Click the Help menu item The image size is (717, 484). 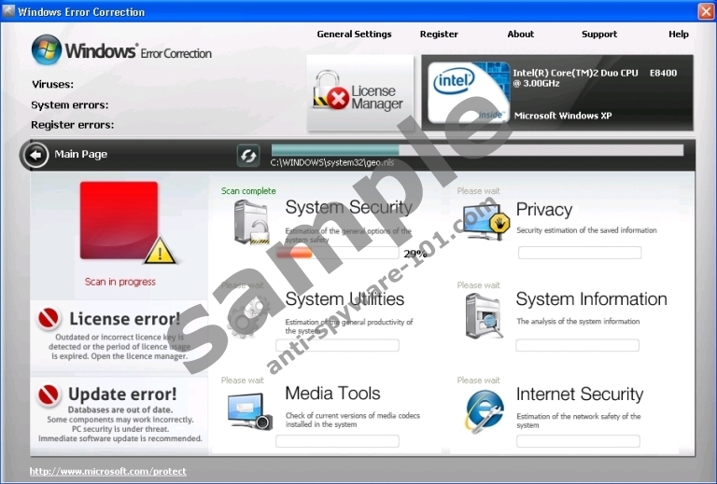(x=679, y=35)
